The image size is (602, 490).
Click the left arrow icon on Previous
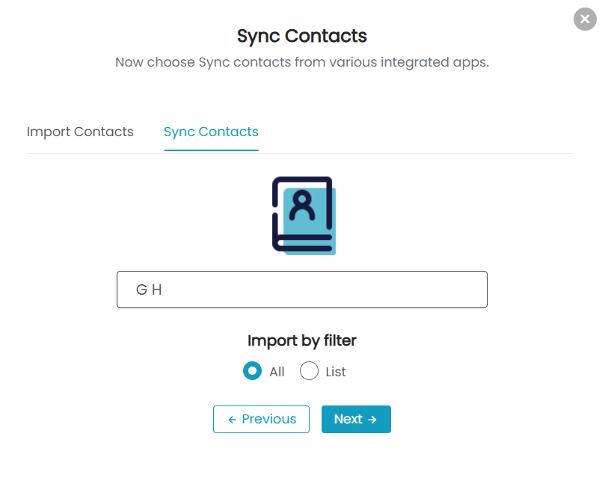click(x=232, y=420)
